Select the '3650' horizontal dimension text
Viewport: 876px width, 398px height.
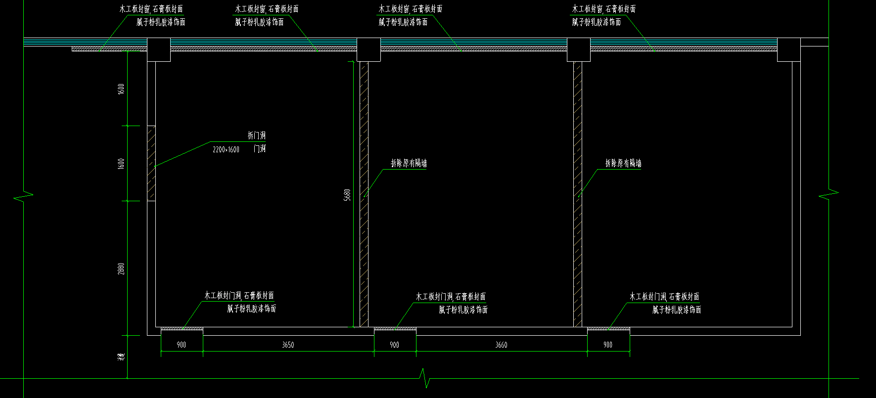point(288,345)
